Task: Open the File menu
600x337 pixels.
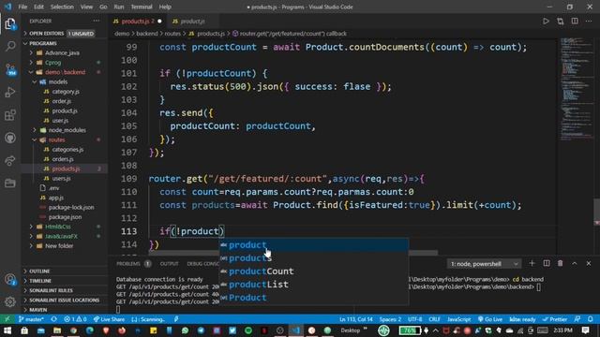Action: click(x=22, y=7)
